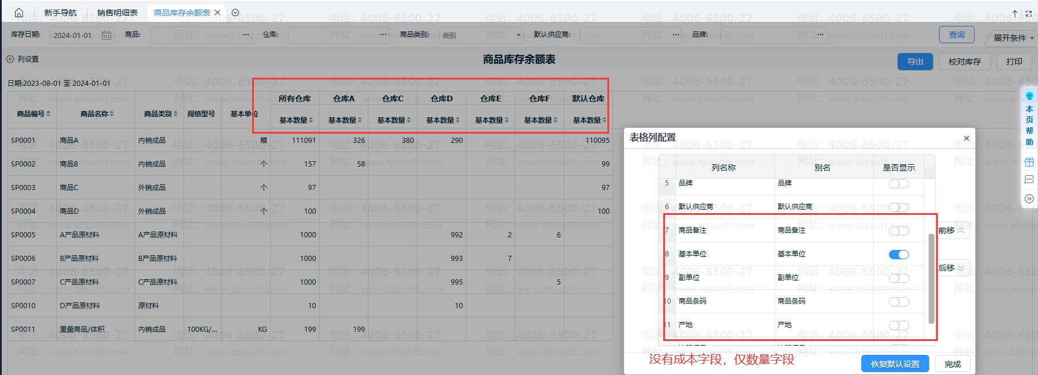Enable the 商品备注 display toggle

pyautogui.click(x=898, y=231)
